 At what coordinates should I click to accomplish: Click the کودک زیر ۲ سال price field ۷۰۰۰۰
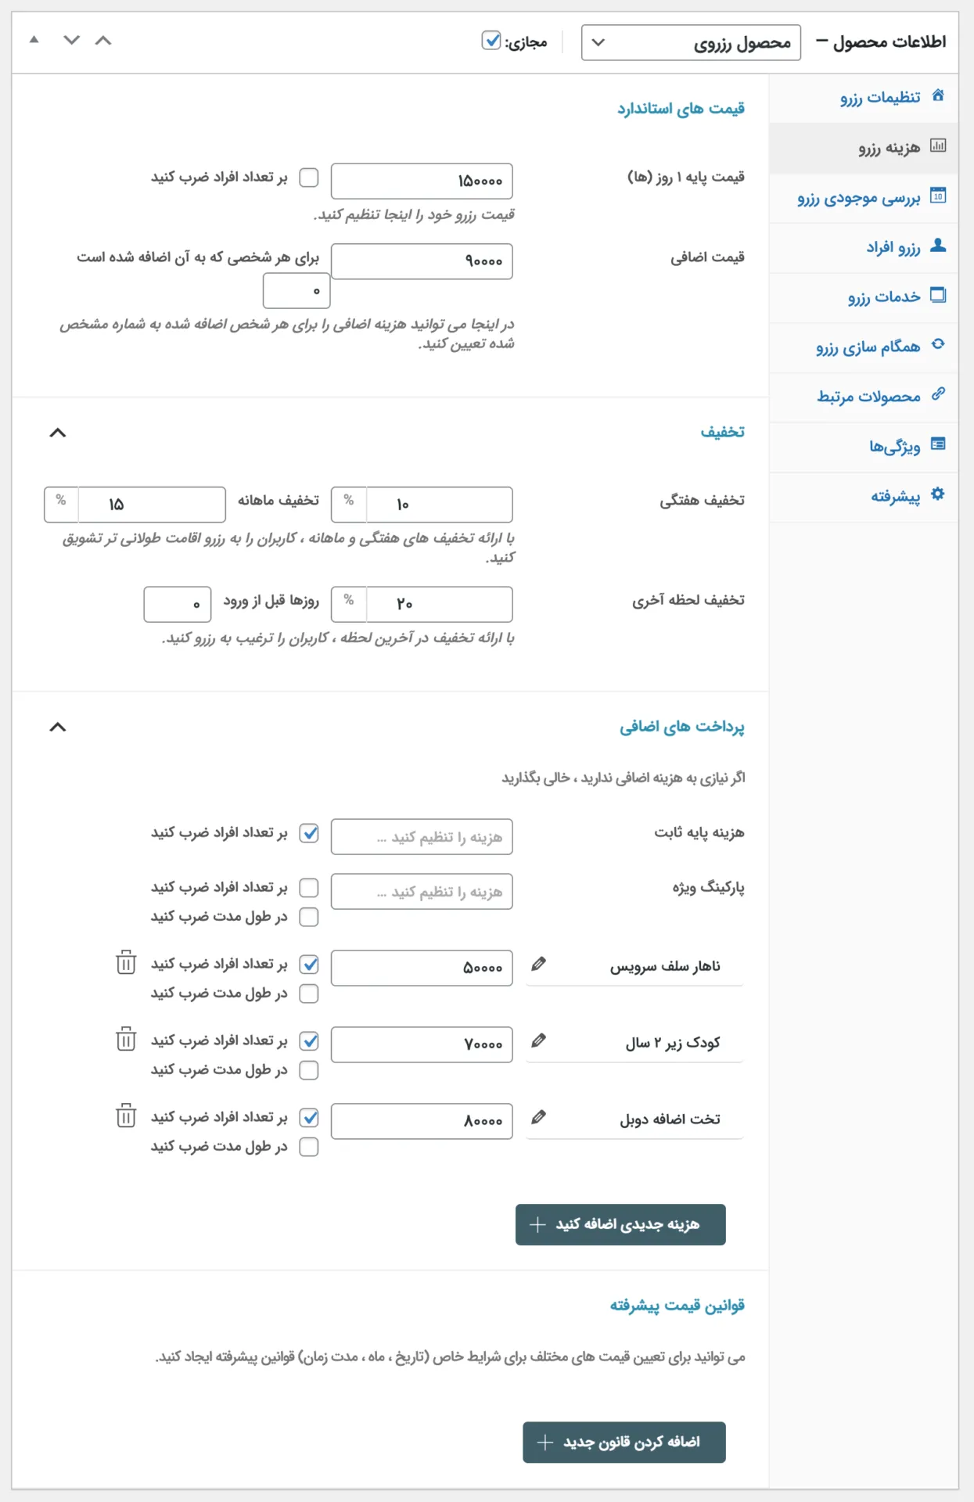422,1045
